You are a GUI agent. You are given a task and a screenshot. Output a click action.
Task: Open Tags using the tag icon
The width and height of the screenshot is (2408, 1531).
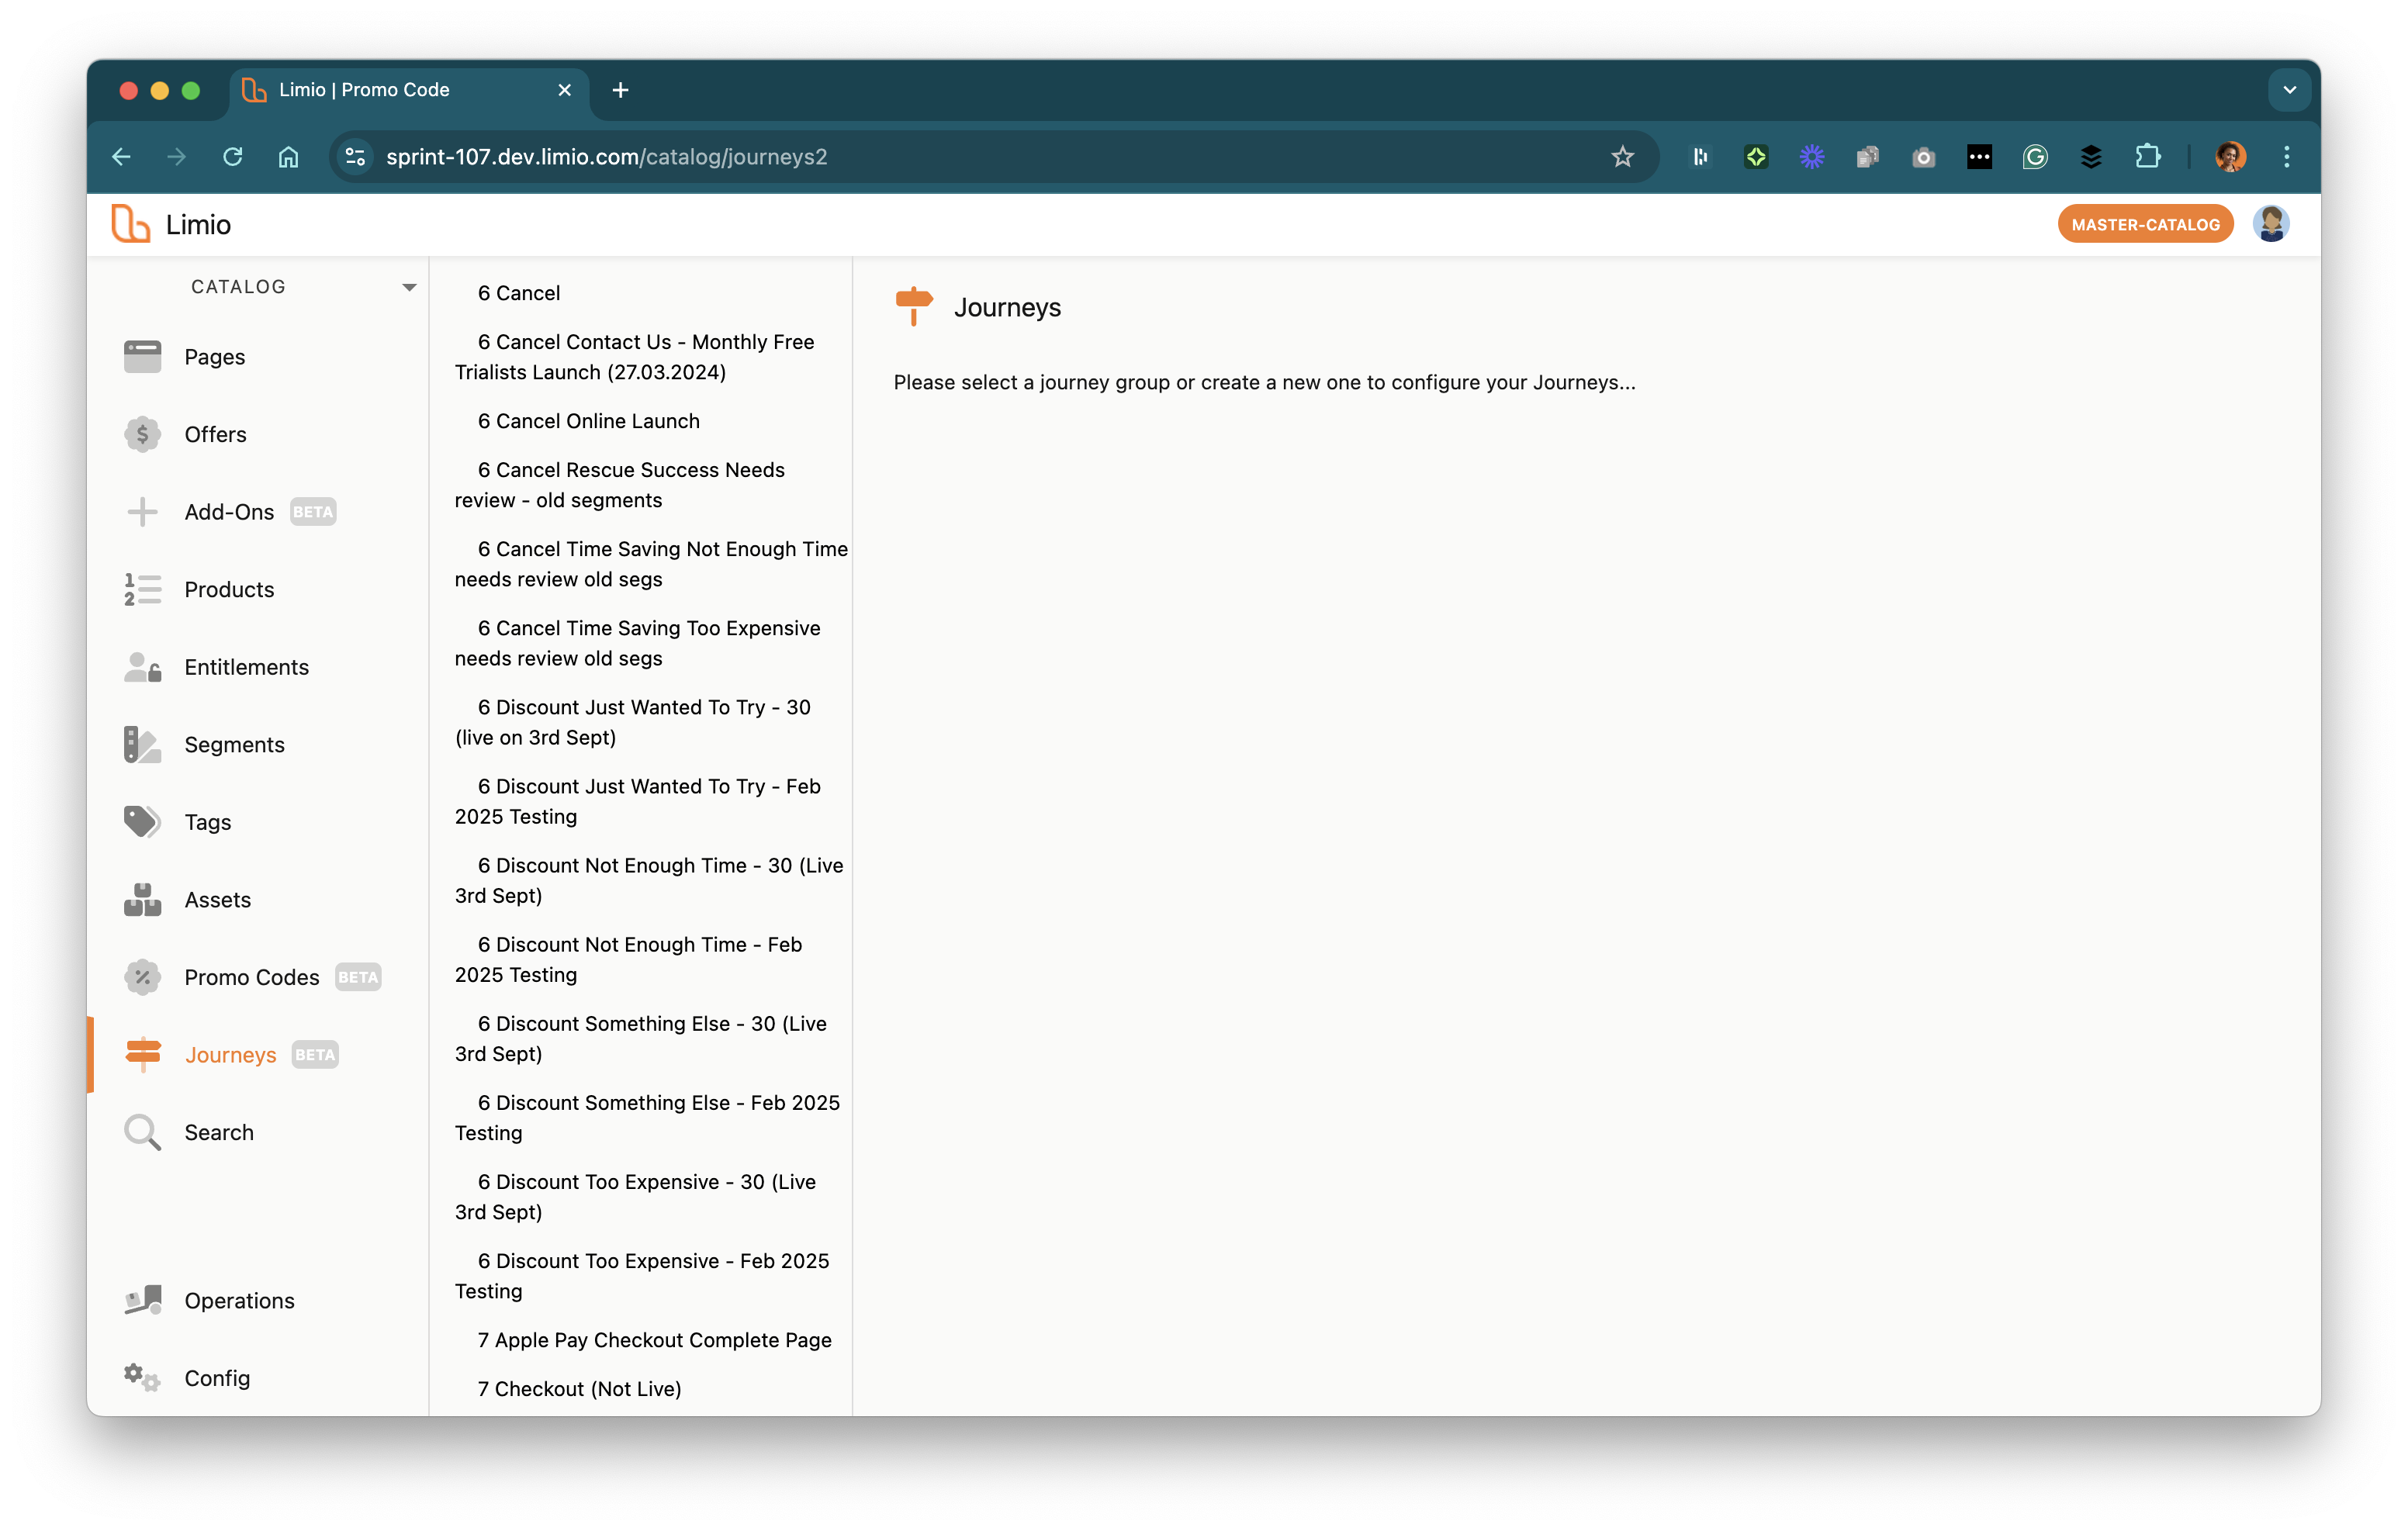click(142, 822)
